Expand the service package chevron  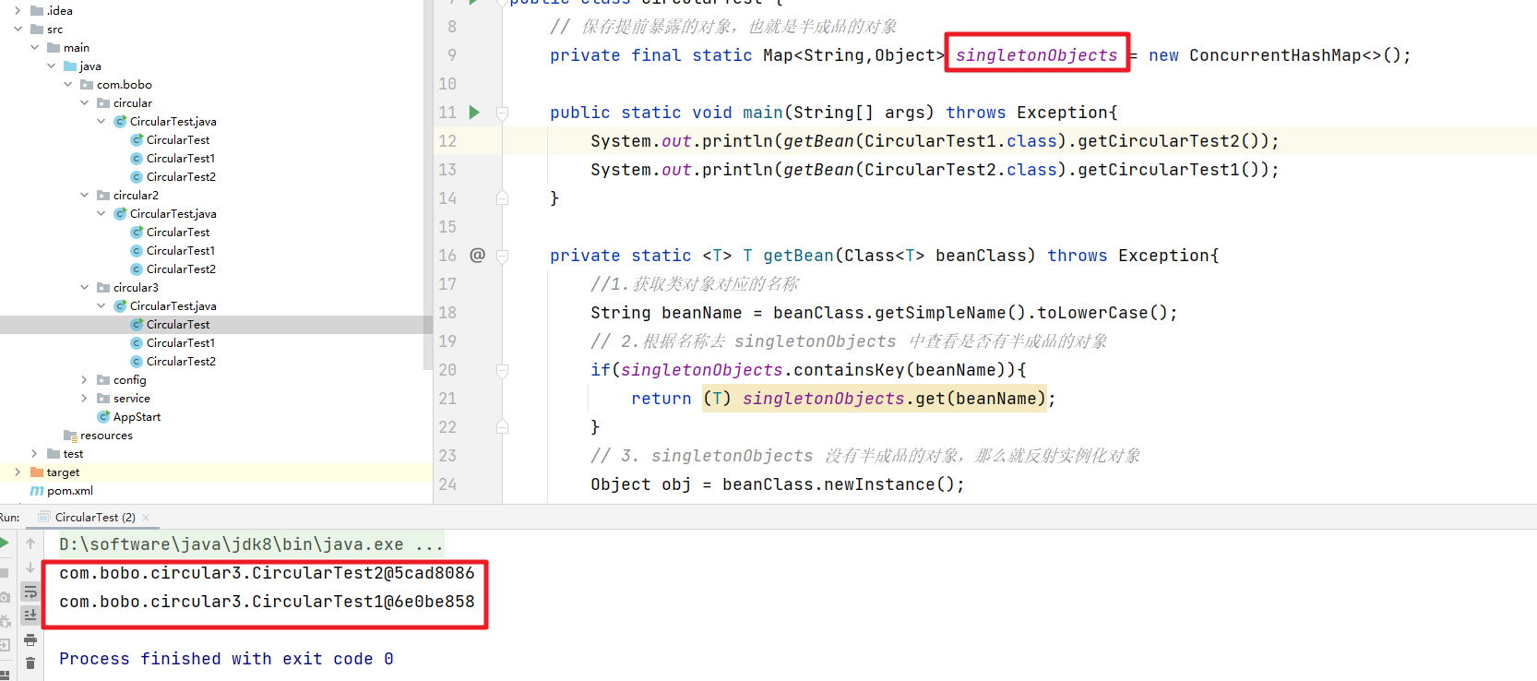[x=84, y=399]
